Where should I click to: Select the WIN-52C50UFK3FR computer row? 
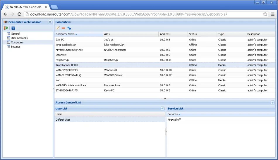165,70
